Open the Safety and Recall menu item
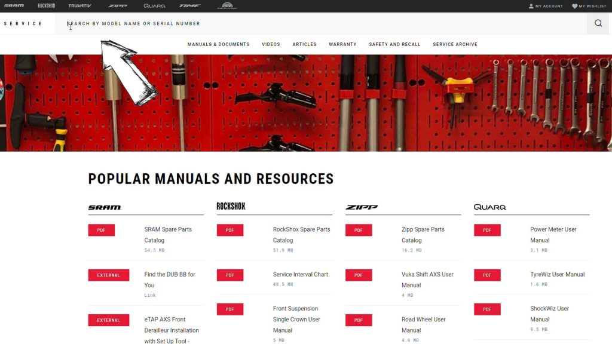The image size is (612, 344). pos(394,44)
